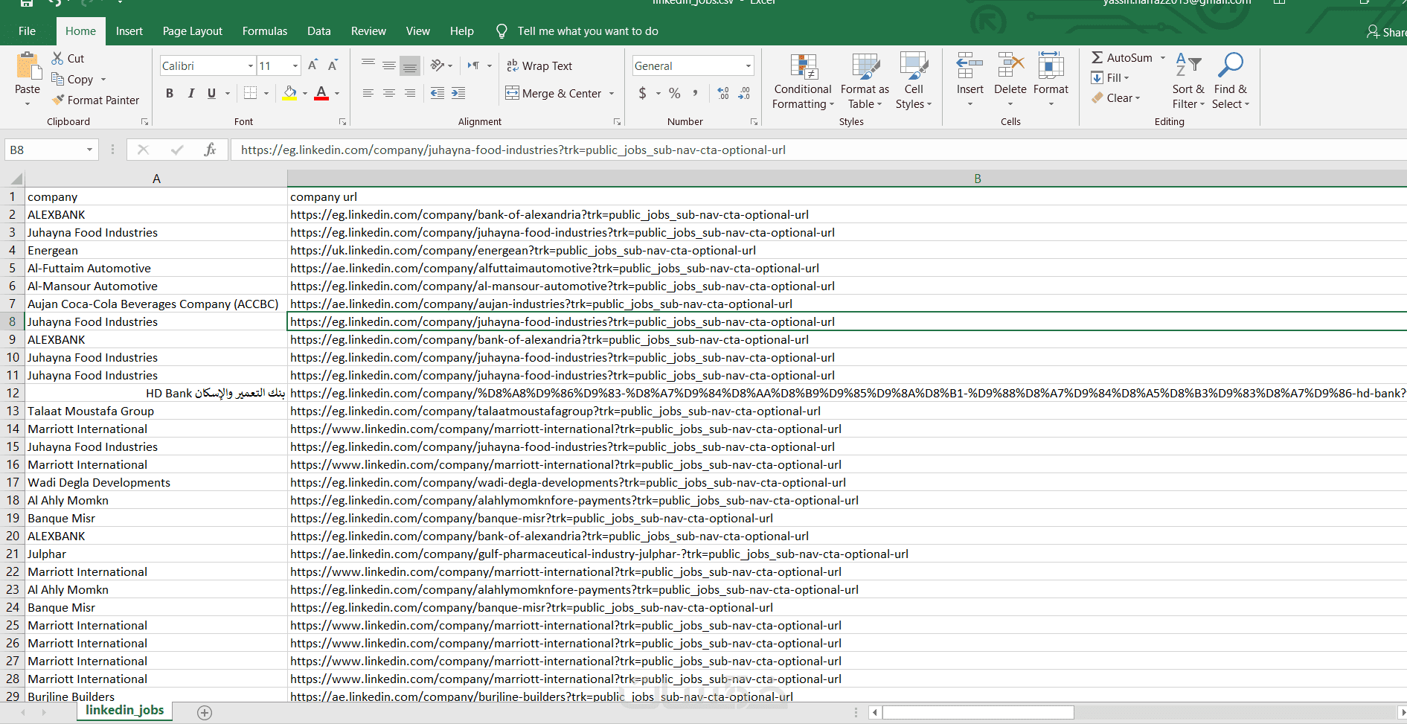Click the Merge & Center button
The height and width of the screenshot is (724, 1407).
click(553, 93)
